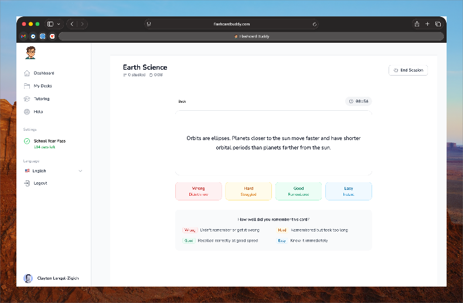Reload the page in address bar

click(x=315, y=24)
